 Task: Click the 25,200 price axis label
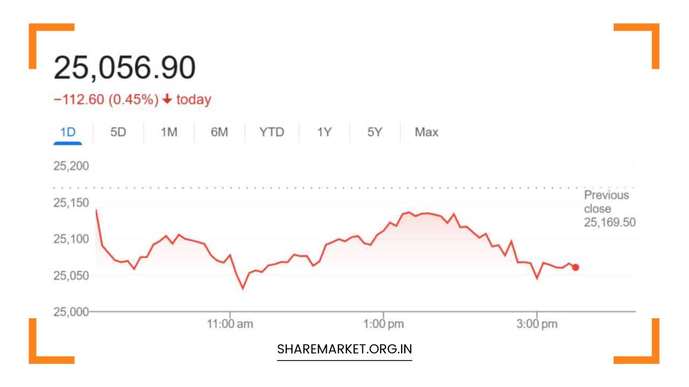71,166
